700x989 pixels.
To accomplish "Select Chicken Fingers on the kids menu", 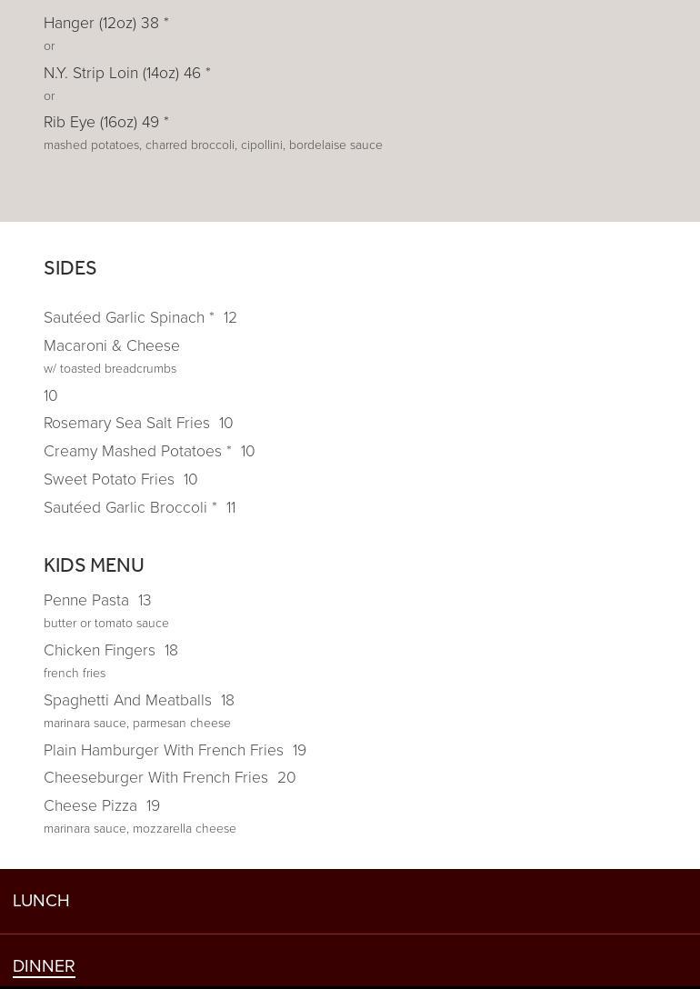I will click(x=99, y=650).
